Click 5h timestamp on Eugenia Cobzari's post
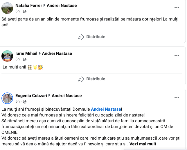The width and height of the screenshot is (187, 150). (x=18, y=101)
